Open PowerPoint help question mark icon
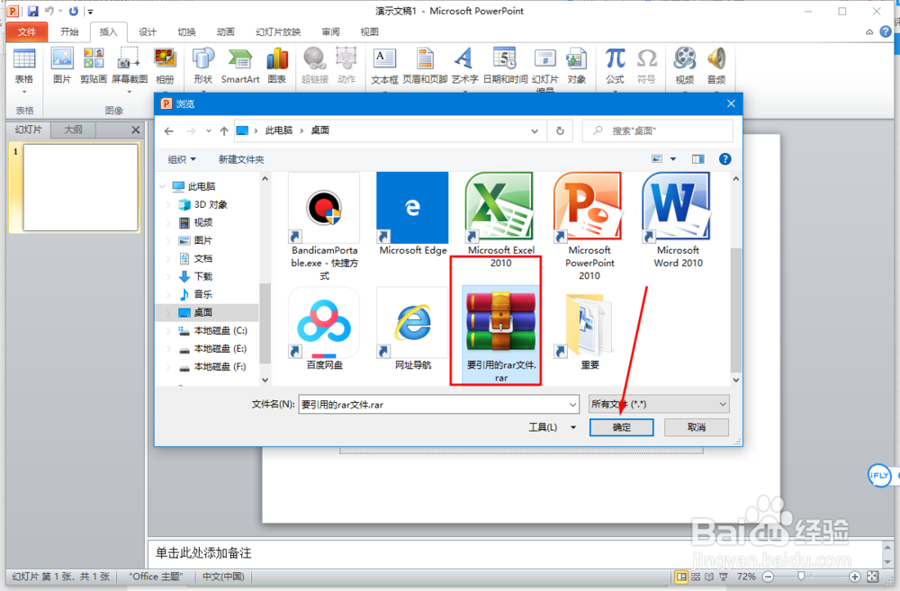The height and width of the screenshot is (591, 900). click(x=886, y=31)
